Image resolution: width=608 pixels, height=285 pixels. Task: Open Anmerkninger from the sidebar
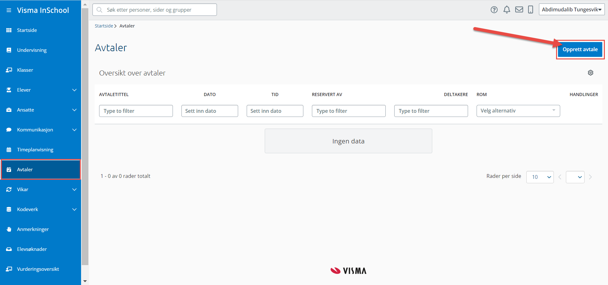click(x=33, y=229)
